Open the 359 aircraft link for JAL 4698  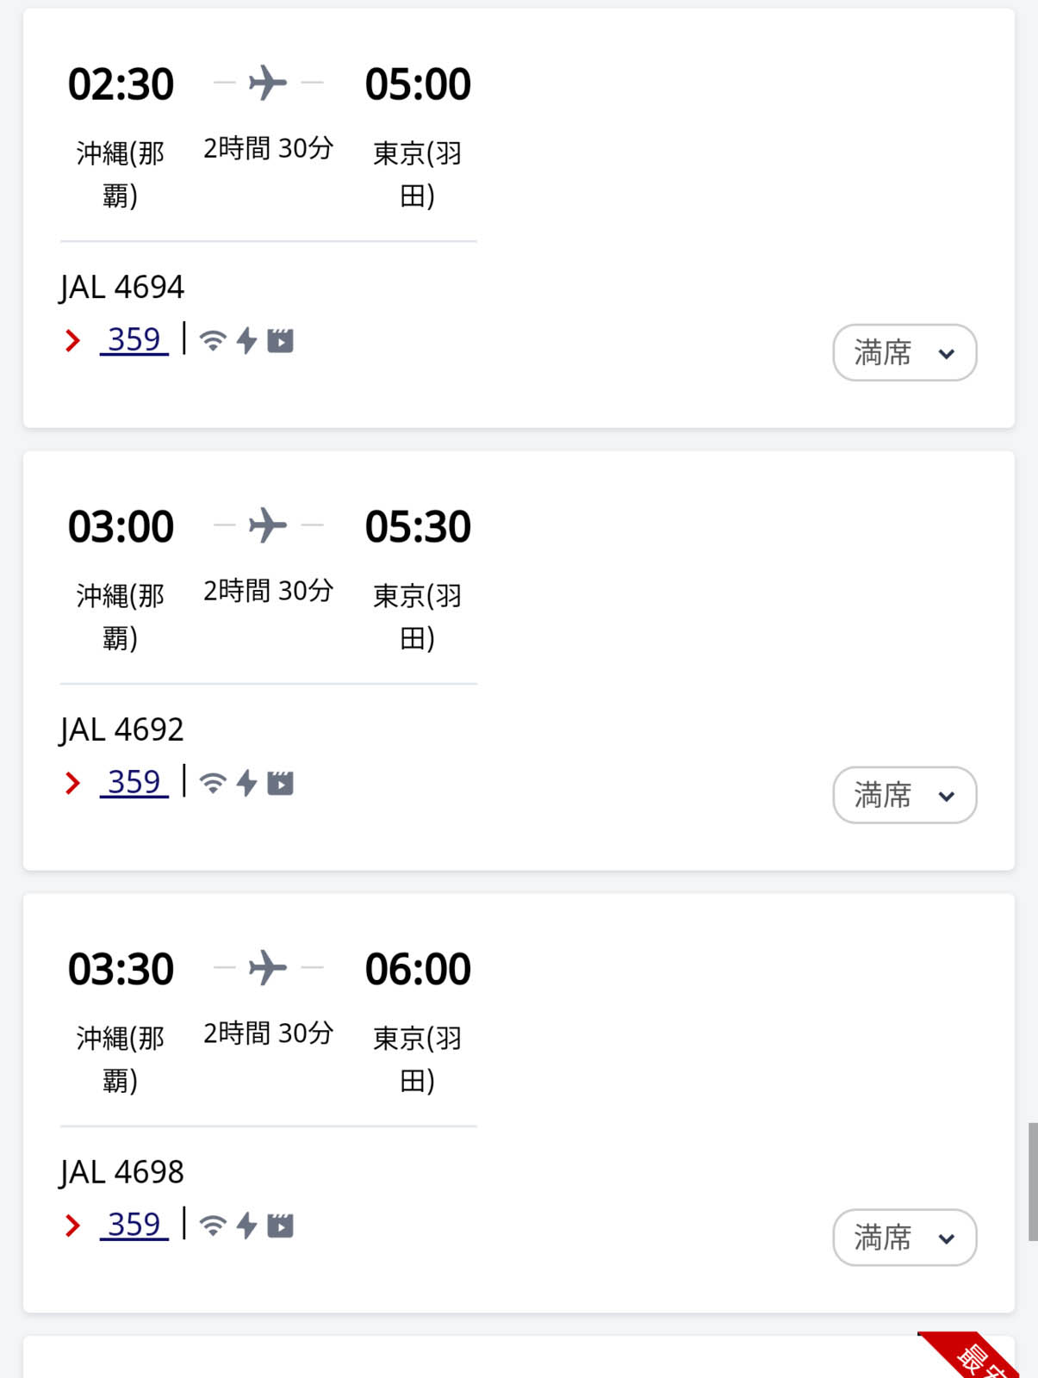click(x=134, y=1224)
